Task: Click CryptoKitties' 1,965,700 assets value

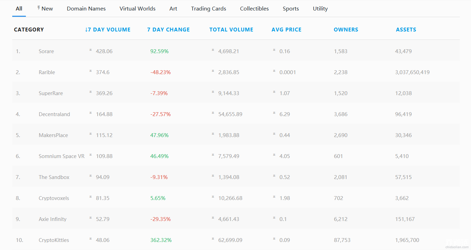Action: (407, 240)
